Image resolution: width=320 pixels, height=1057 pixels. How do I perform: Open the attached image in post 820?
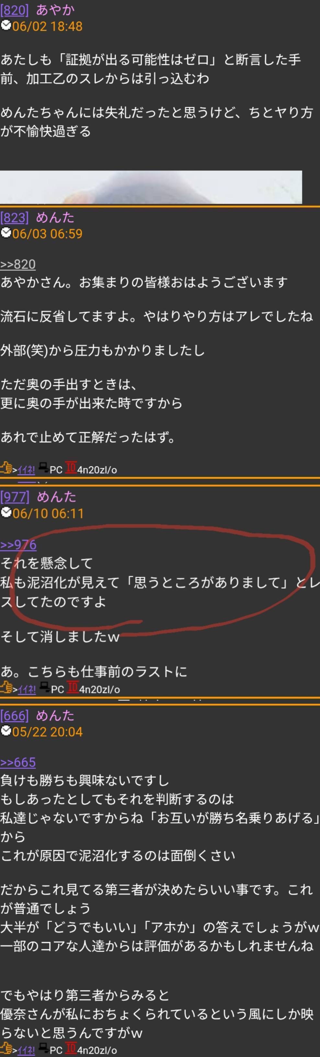[x=151, y=187]
